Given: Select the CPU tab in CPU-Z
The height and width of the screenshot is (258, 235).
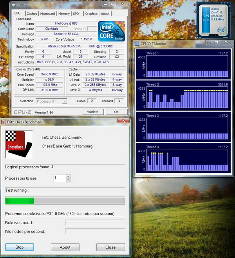Looking at the screenshot, I should coord(17,13).
